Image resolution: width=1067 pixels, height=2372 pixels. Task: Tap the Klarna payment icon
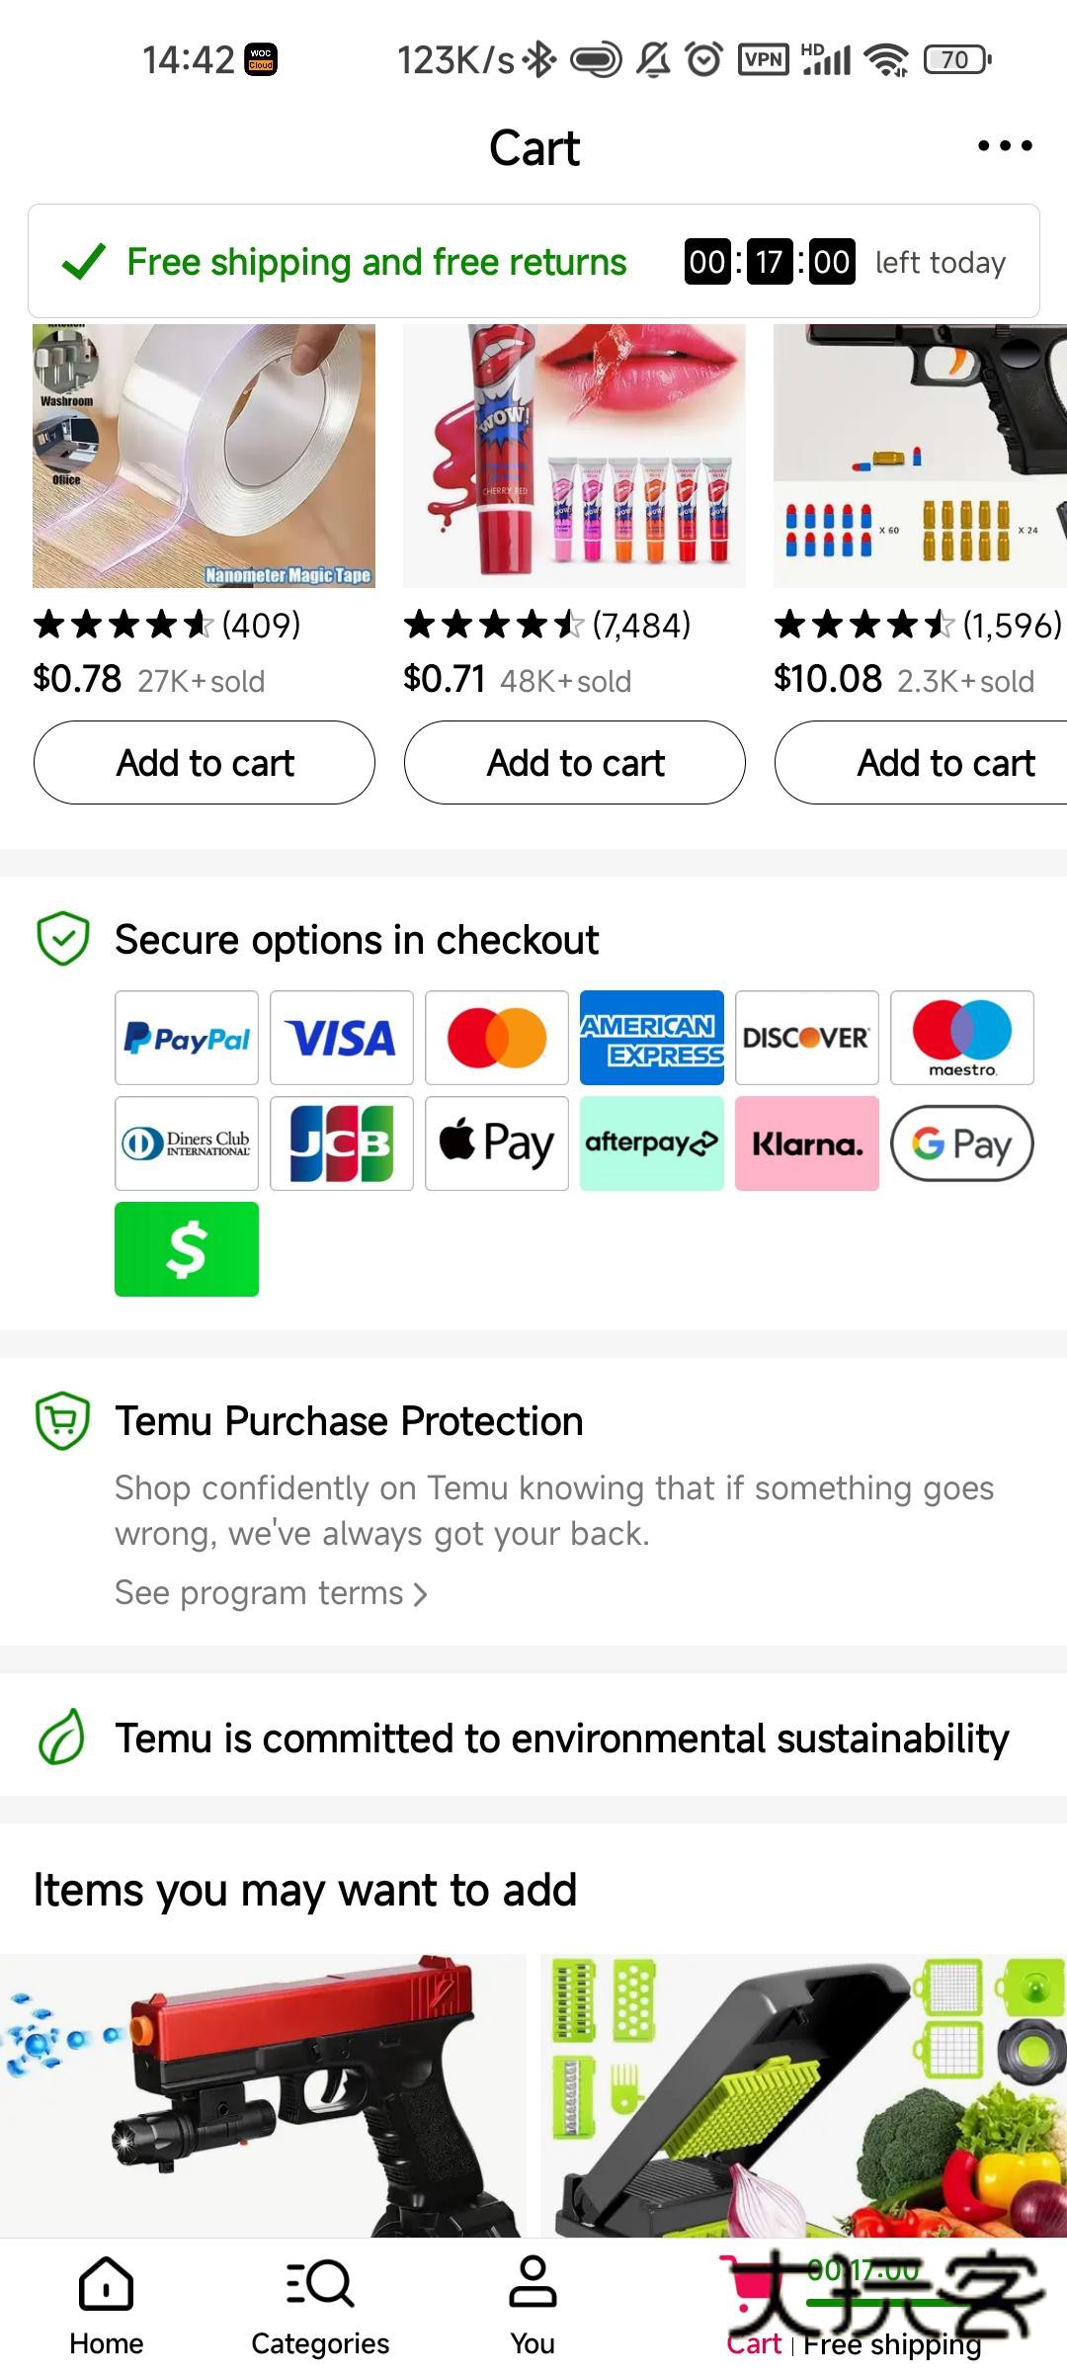807,1144
